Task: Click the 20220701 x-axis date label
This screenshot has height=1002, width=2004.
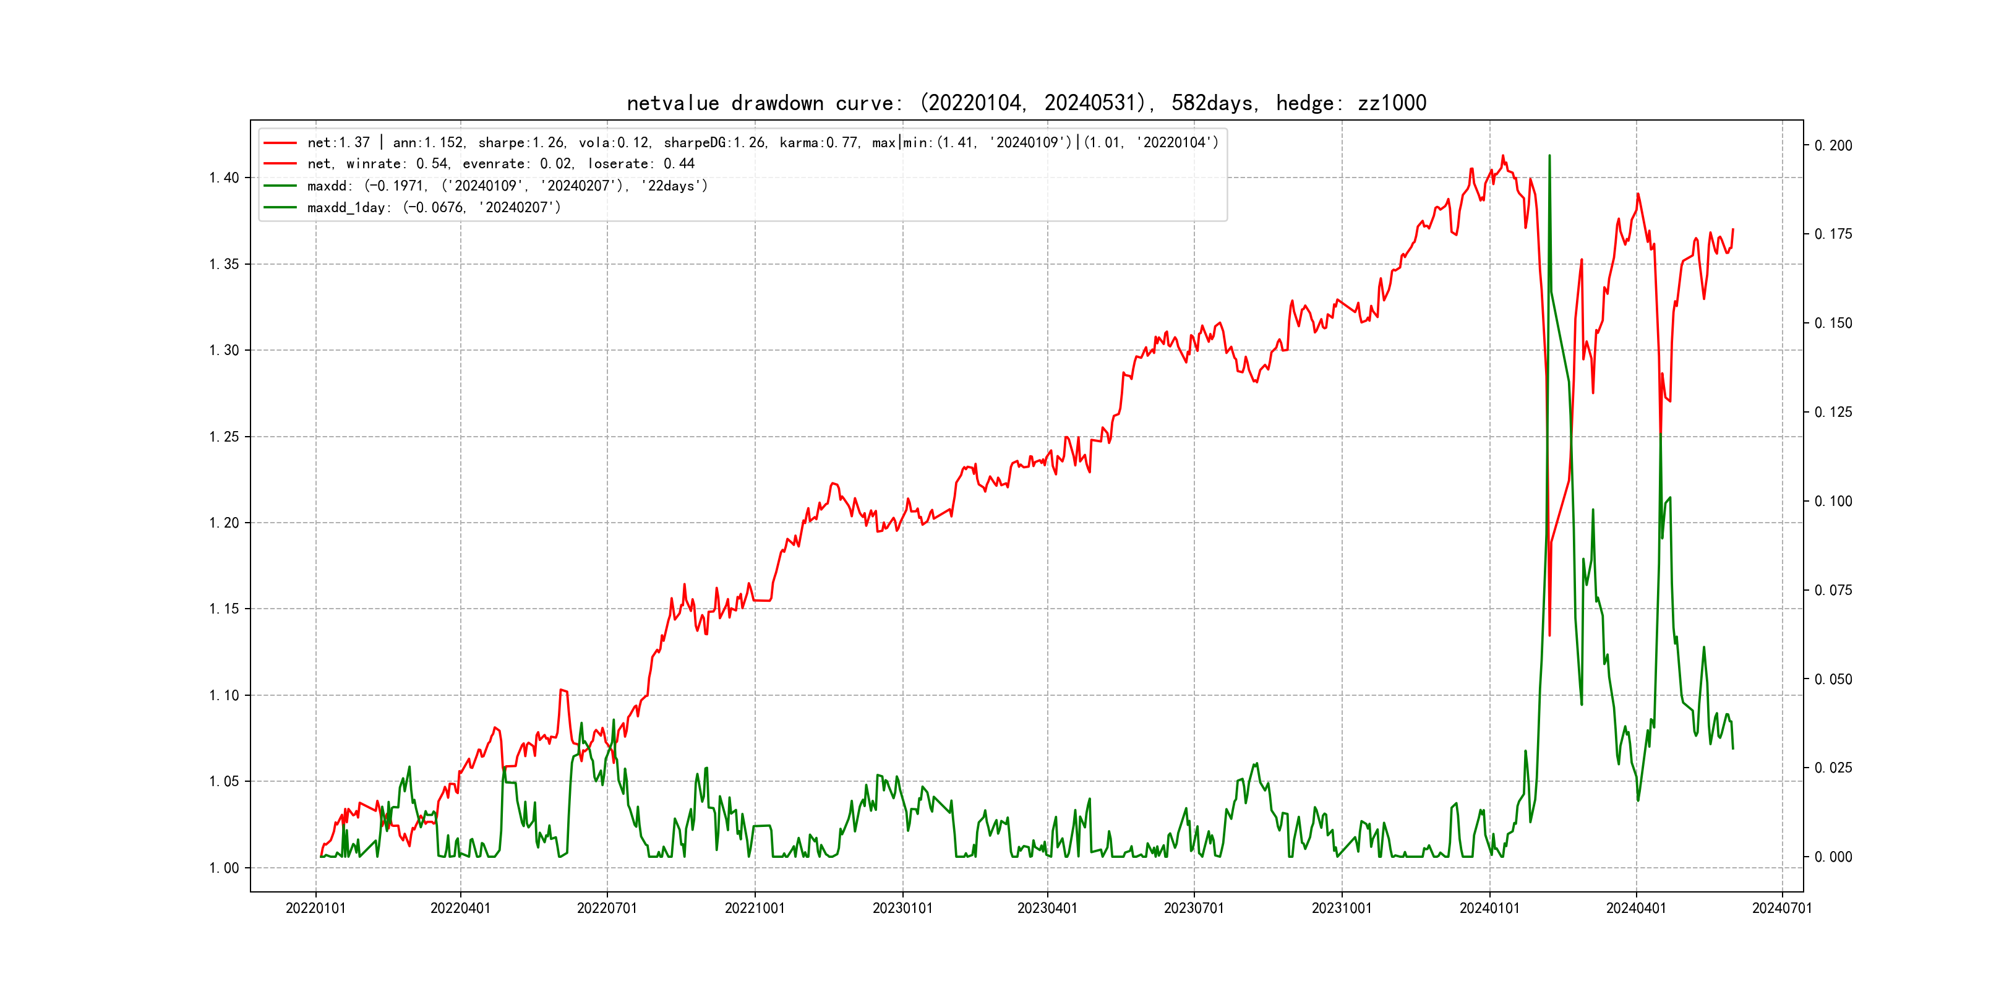Action: coord(607,909)
